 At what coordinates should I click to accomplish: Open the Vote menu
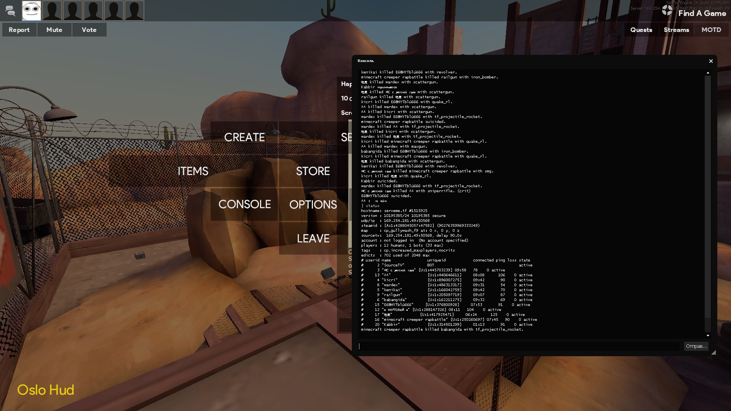(89, 30)
